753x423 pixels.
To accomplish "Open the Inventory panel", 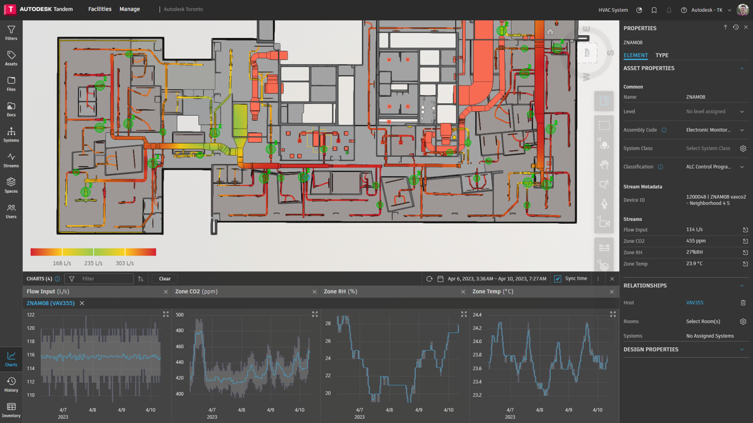I will click(x=11, y=409).
